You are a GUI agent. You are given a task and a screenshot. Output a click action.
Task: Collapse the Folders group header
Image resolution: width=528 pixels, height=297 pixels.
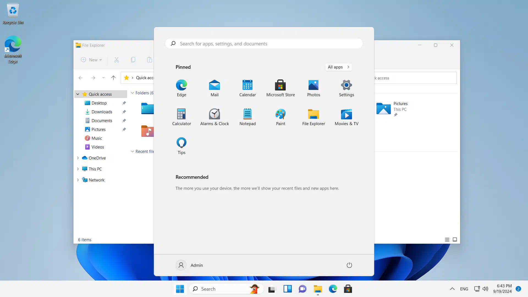(x=132, y=93)
